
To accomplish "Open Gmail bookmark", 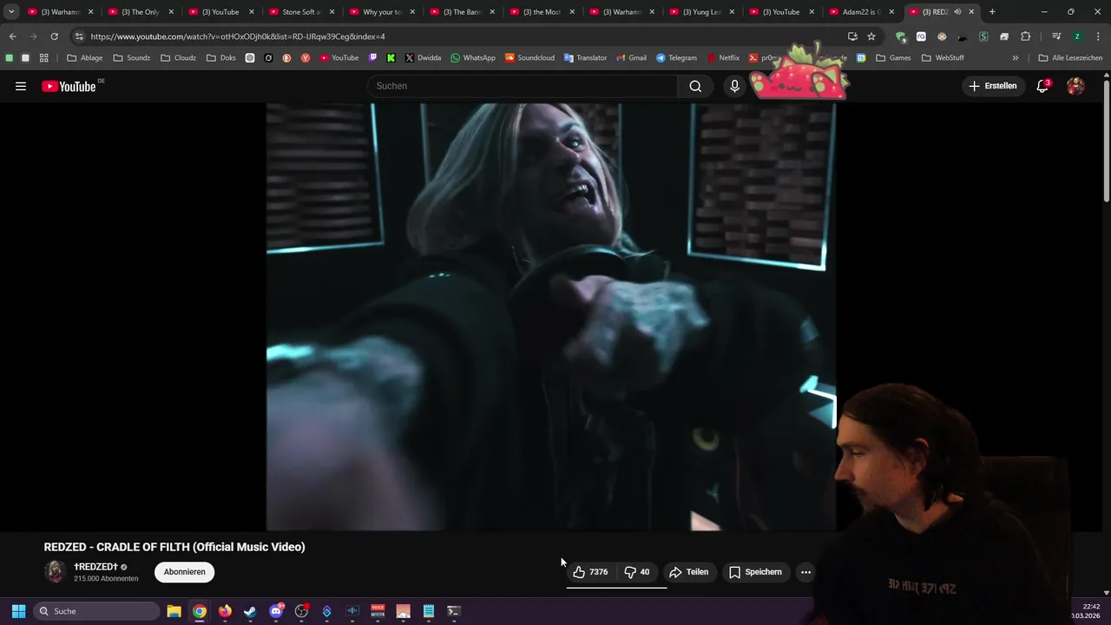I will 631,58.
